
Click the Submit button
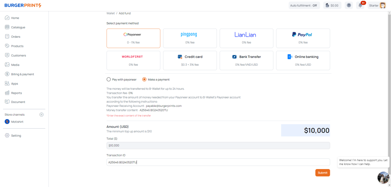(322, 173)
